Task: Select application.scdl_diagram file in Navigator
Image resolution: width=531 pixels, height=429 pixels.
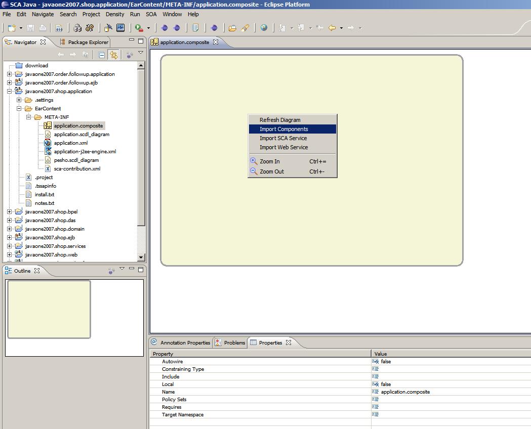Action: pos(81,135)
